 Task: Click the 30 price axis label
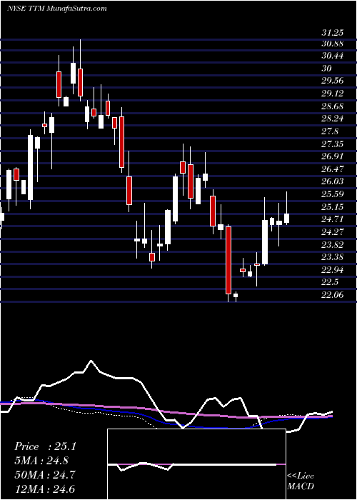coord(327,69)
